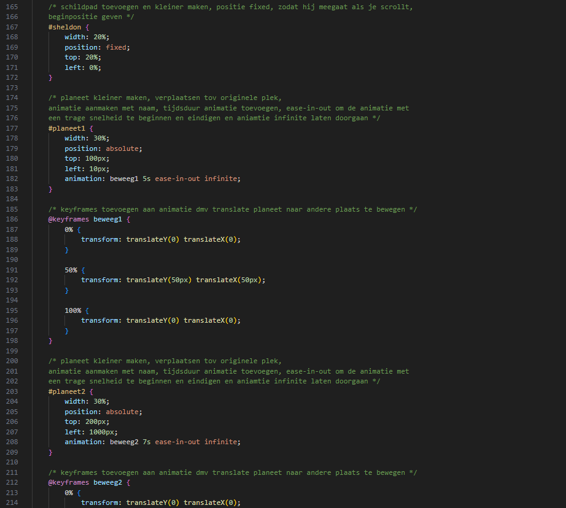The height and width of the screenshot is (508, 566).
Task: Click the '0%' keyframe on line 213
Action: pos(69,493)
